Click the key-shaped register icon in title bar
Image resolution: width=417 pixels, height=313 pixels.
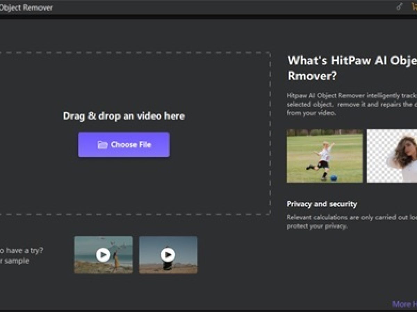(x=399, y=7)
